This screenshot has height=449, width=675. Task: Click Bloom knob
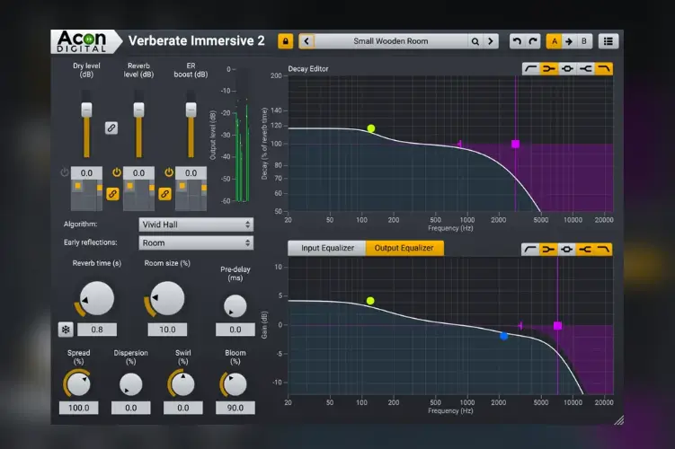(235, 384)
